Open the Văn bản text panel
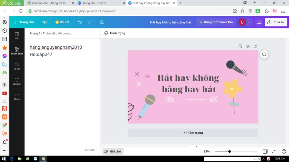Viewport: 289px width, 162px height. (x=17, y=81)
